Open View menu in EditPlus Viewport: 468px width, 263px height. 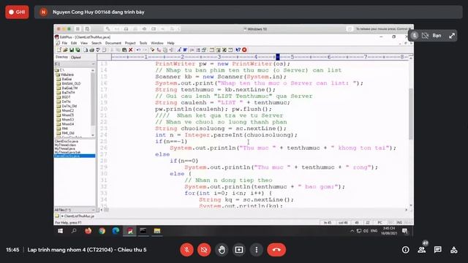click(84, 43)
